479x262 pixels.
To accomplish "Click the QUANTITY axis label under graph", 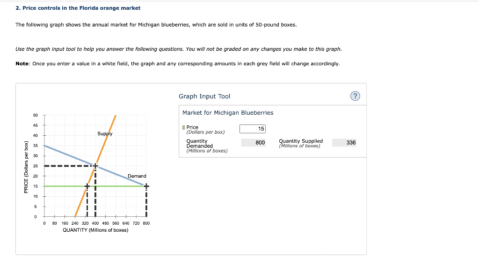I will click(x=95, y=230).
